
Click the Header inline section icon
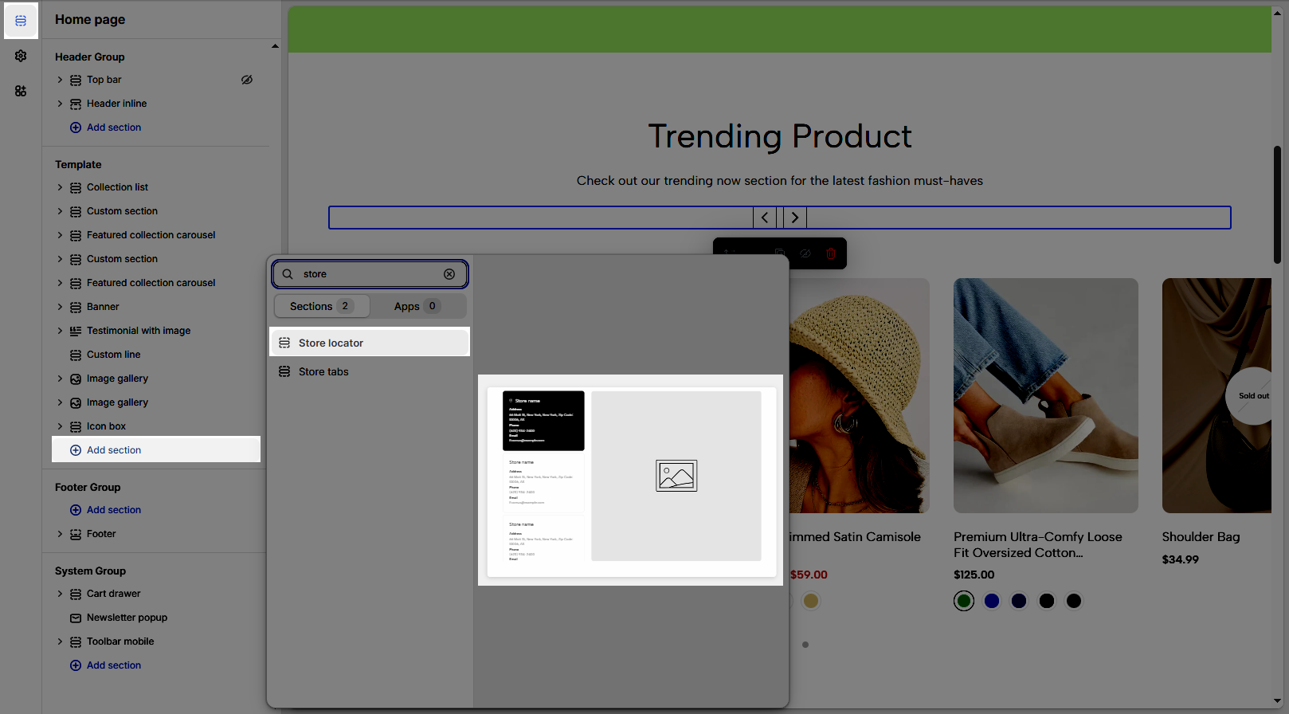(x=76, y=104)
